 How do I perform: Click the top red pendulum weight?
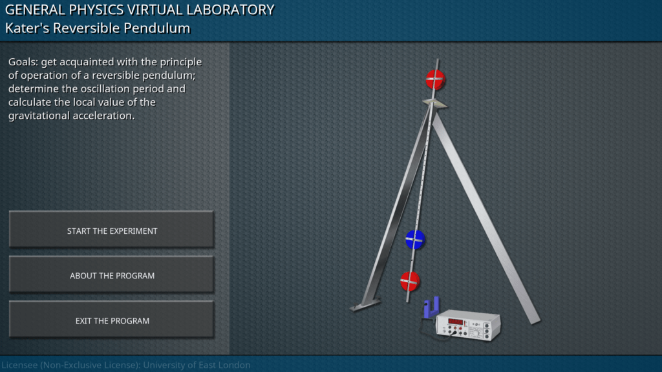tap(435, 79)
